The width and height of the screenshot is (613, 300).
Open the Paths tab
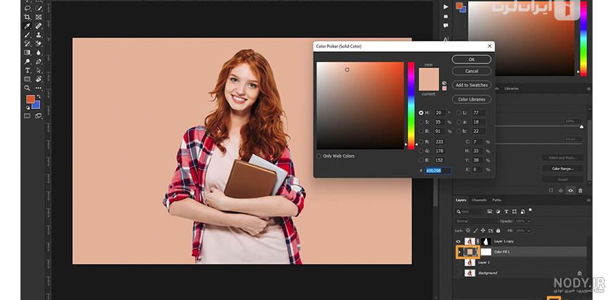coord(497,200)
